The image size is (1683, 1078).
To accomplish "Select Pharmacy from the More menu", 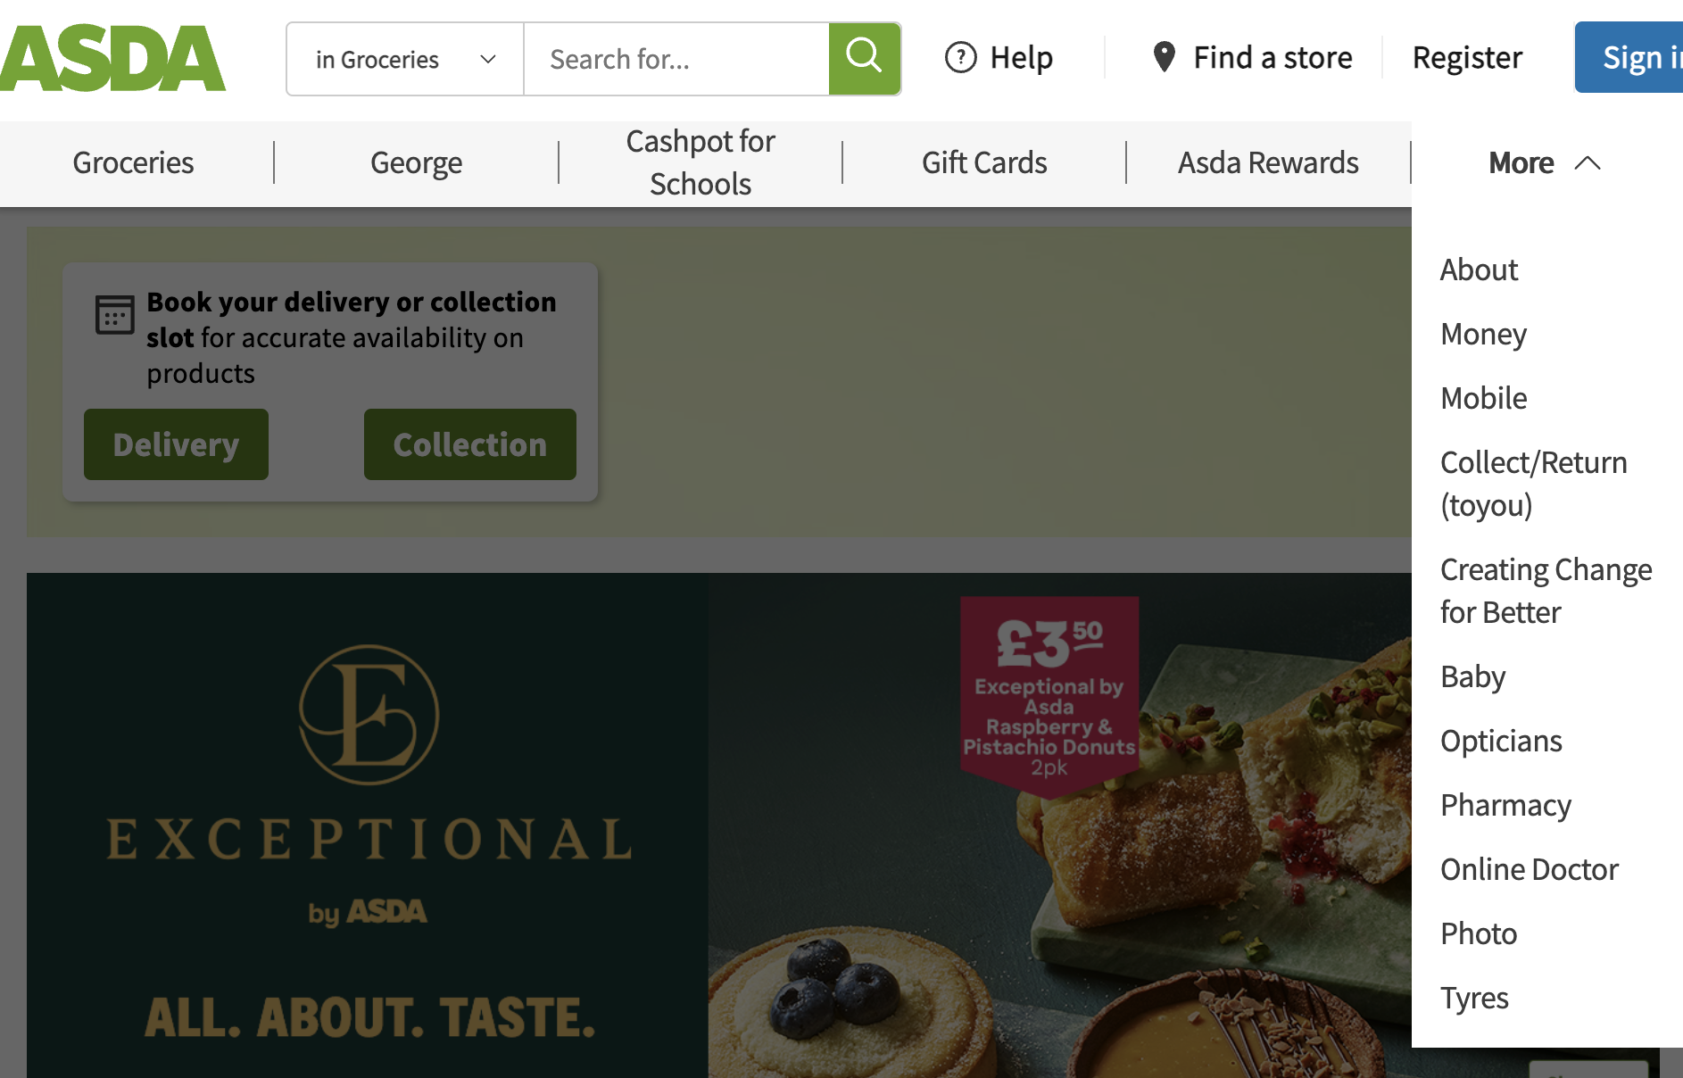I will pyautogui.click(x=1505, y=805).
